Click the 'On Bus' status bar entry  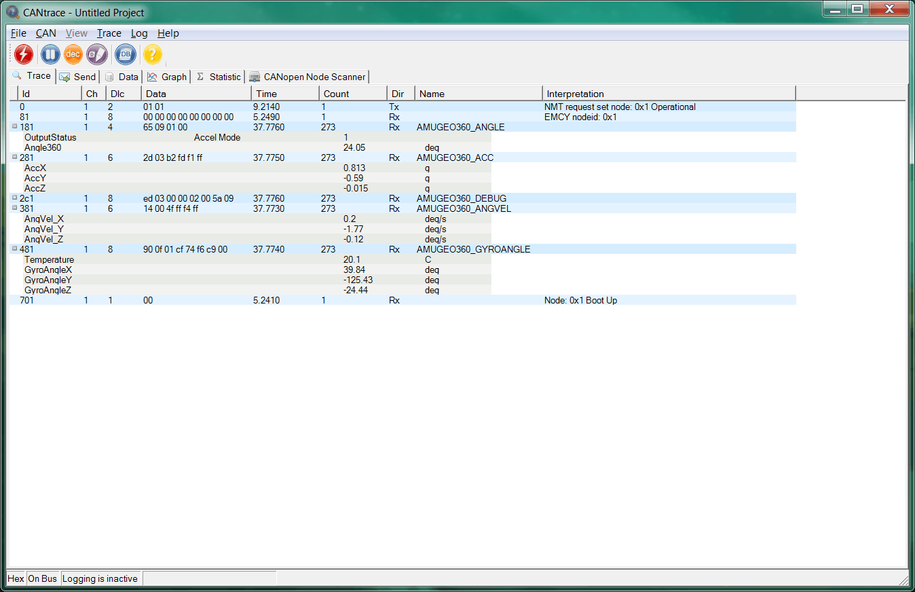(x=43, y=578)
